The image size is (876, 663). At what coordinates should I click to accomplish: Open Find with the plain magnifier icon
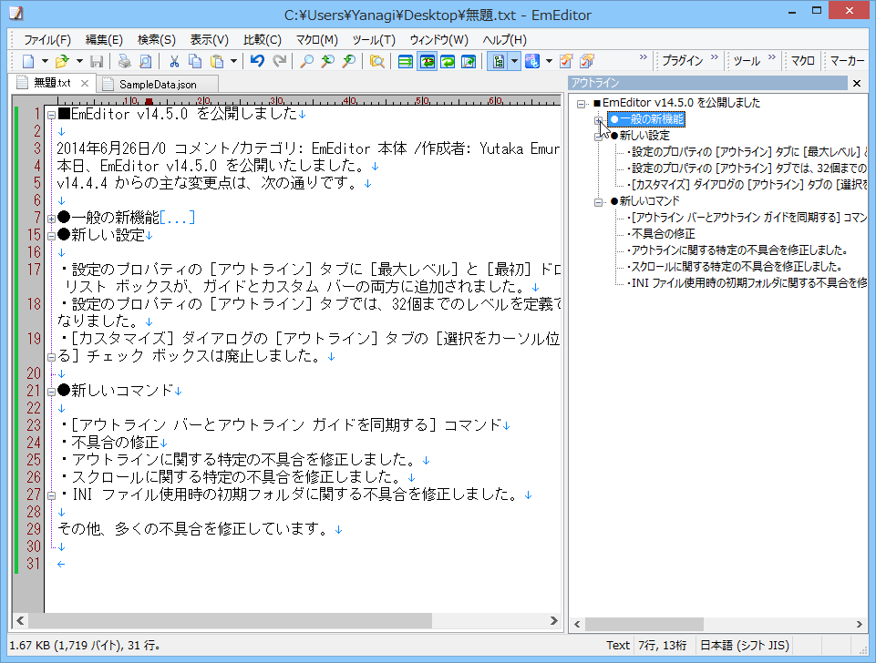(306, 61)
